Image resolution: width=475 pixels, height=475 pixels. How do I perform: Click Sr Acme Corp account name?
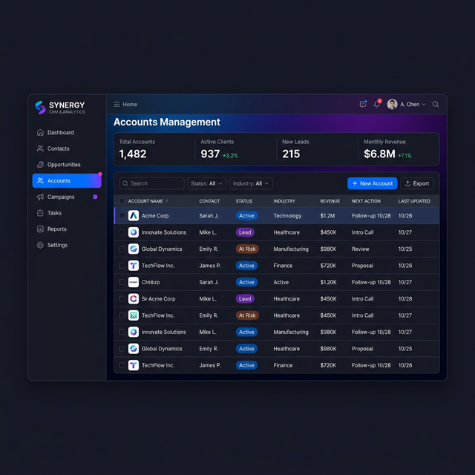click(x=158, y=298)
